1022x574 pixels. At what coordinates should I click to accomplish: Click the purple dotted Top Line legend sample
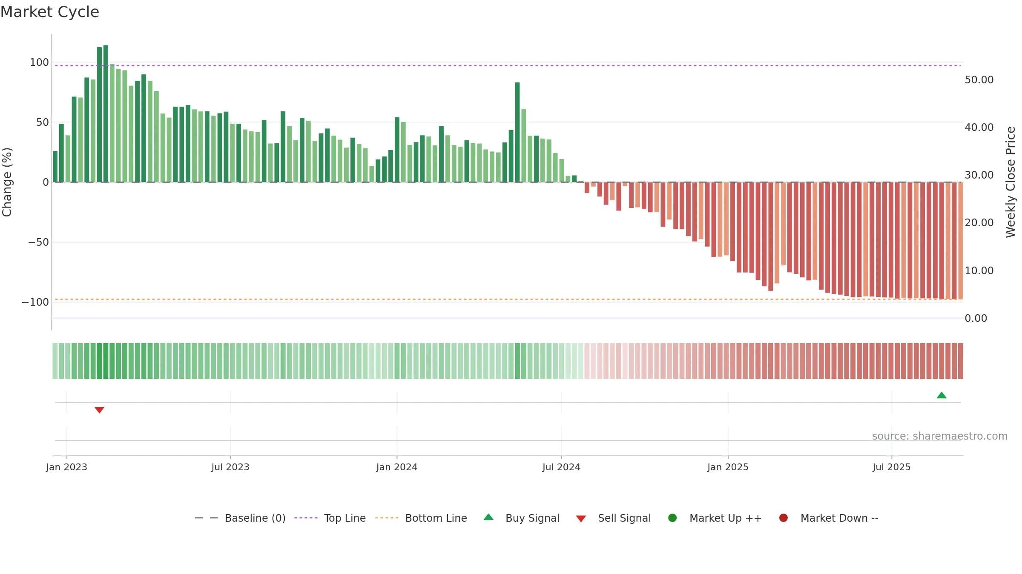tap(306, 518)
